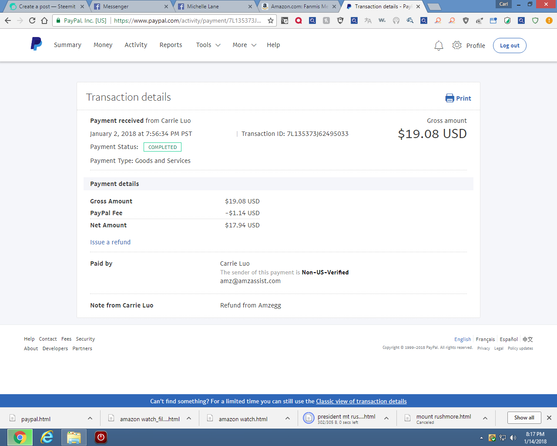The image size is (557, 446).
Task: Reload the PayPal page
Action: click(32, 20)
